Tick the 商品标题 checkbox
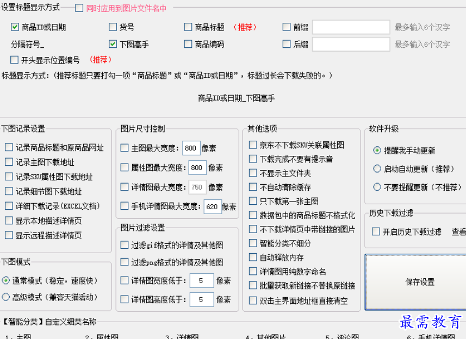The width and height of the screenshot is (466, 339). pyautogui.click(x=188, y=27)
